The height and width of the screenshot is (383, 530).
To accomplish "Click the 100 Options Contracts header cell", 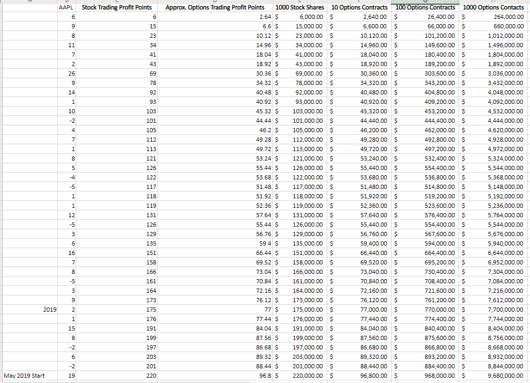I will pyautogui.click(x=426, y=7).
